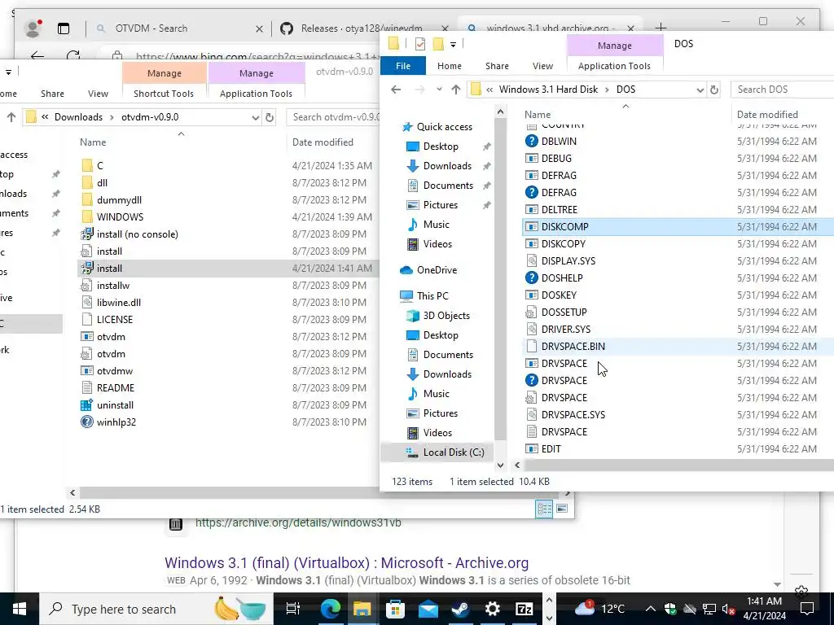This screenshot has width=834, height=625.
Task: Open address history dropdown in otvdm window
Action: point(255,117)
